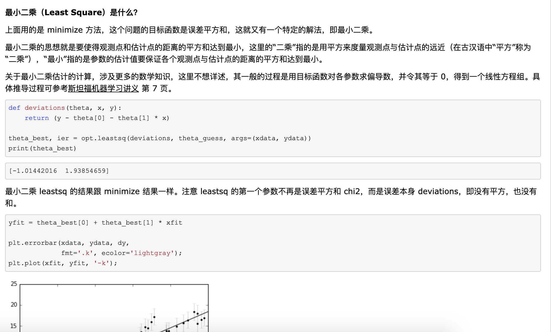Click the 'def deviations(theta, x, y):' code line
The width and height of the screenshot is (551, 332).
click(x=65, y=108)
